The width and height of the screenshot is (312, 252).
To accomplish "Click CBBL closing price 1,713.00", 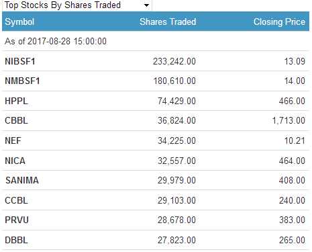I will pos(289,120).
